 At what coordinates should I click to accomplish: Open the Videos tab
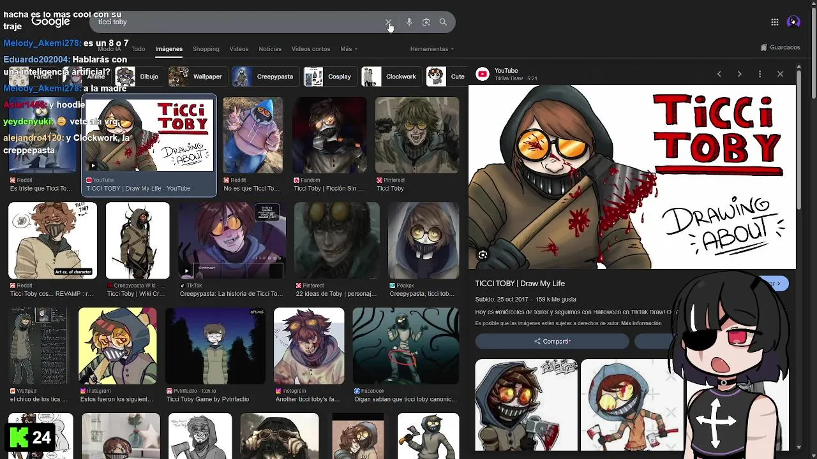(239, 49)
